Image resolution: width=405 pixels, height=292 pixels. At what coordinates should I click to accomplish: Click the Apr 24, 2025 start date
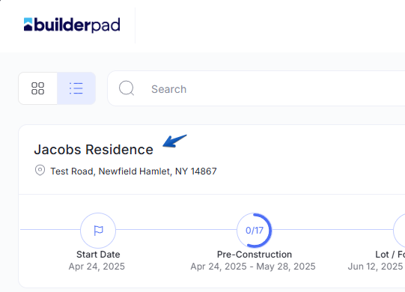[x=97, y=267]
